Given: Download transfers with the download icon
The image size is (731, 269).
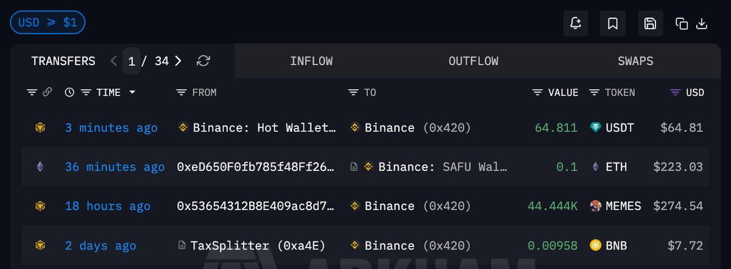Looking at the screenshot, I should pos(702,24).
